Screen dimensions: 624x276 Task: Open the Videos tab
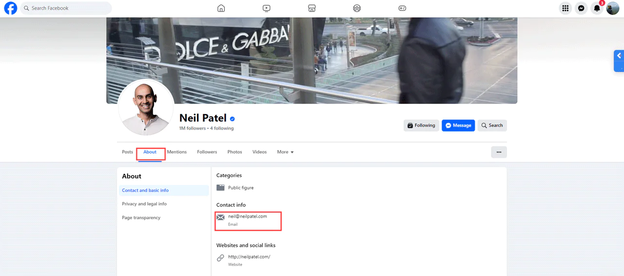coord(259,152)
